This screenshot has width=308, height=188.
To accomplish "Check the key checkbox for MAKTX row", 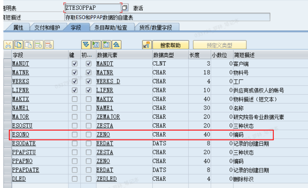I will (74, 99).
